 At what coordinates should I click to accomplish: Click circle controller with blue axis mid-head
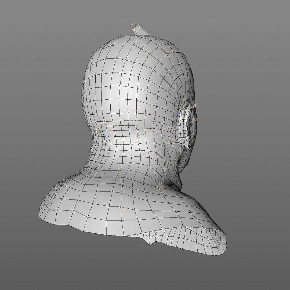tap(146, 113)
